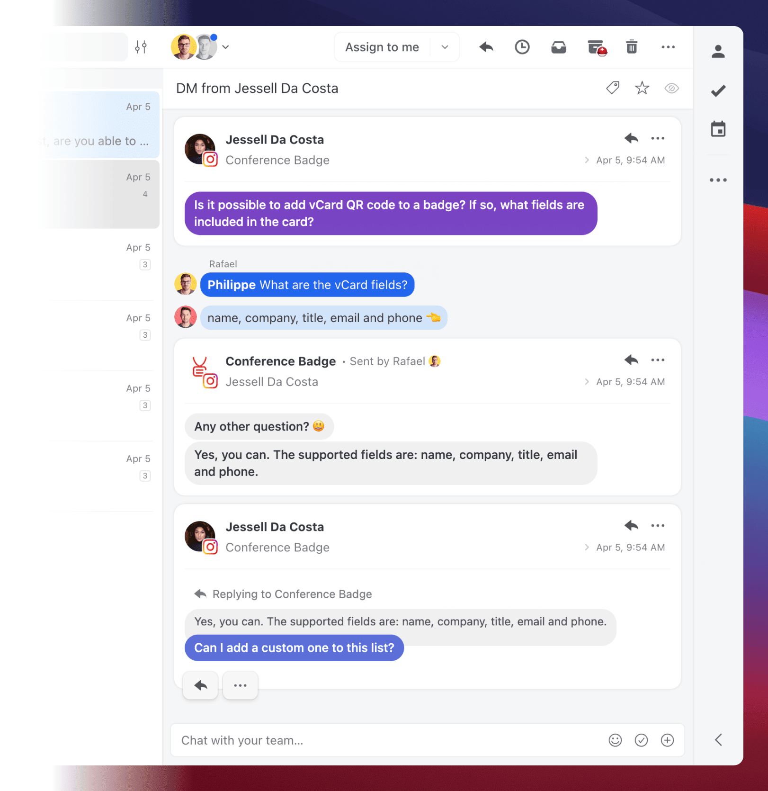Screen dimensions: 768x791
Task: Click Rafael's avatar next to the comment
Action: point(186,284)
